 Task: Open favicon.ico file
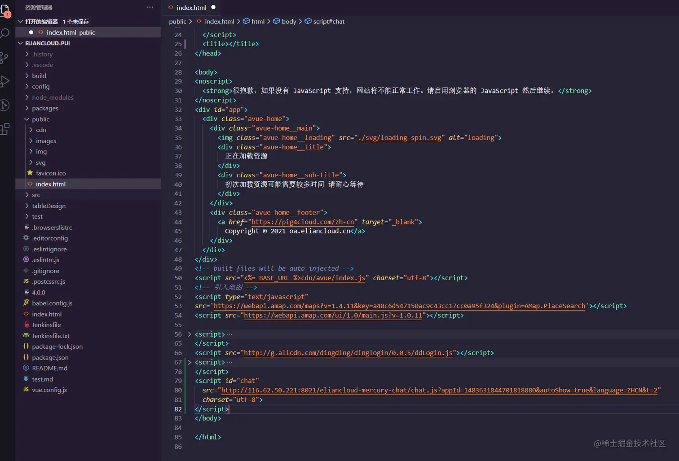coord(51,173)
